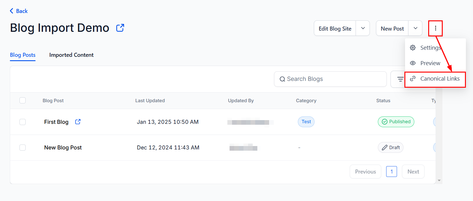
Task: Click the Category column header
Action: click(306, 101)
